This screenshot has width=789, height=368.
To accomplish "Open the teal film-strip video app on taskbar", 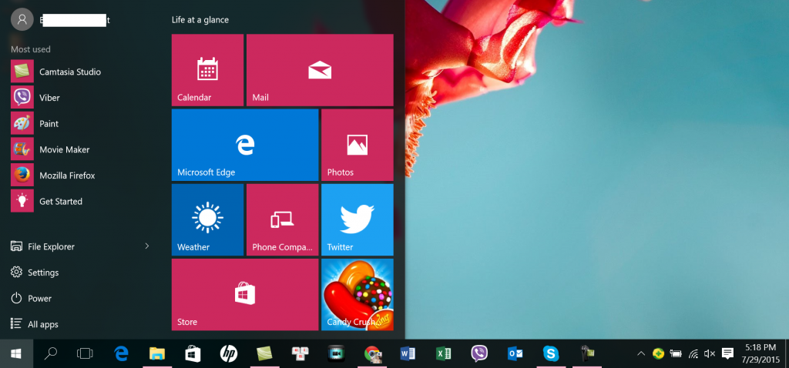I will (336, 354).
